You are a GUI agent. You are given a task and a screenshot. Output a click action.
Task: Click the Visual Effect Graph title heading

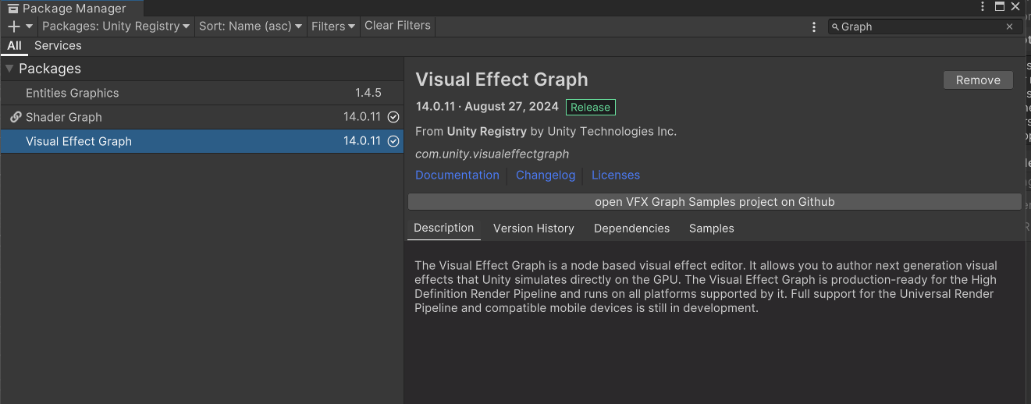point(502,80)
